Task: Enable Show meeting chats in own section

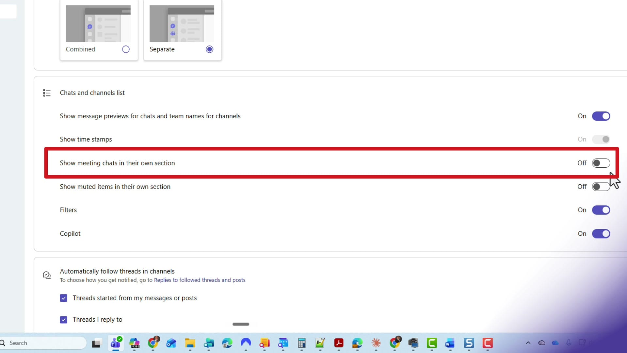Action: (601, 163)
